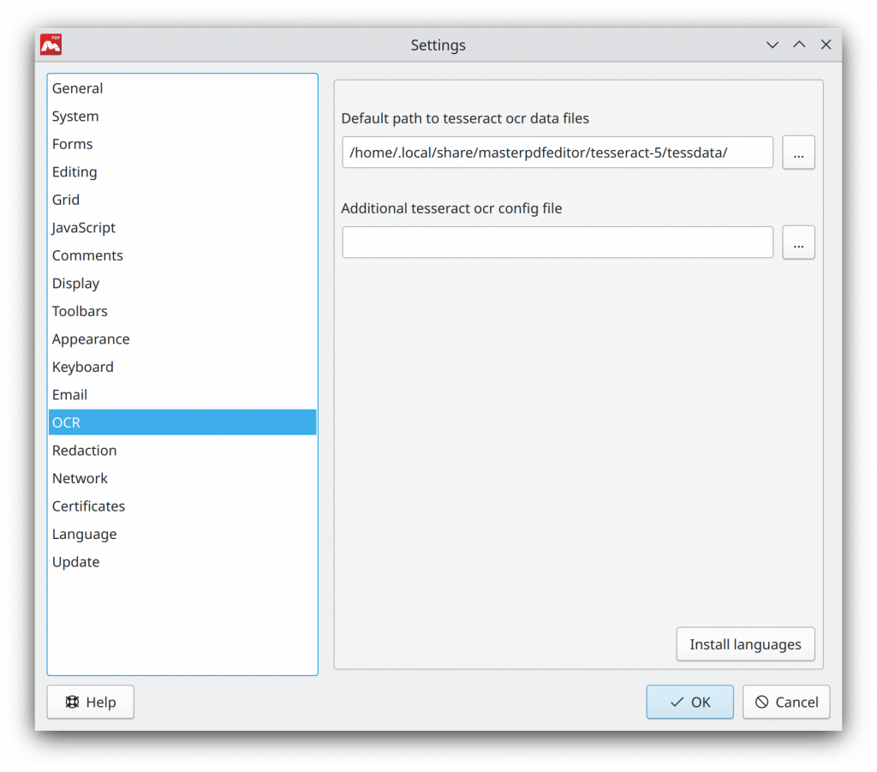877x772 pixels.
Task: Open the Toolbars settings category
Action: click(80, 311)
